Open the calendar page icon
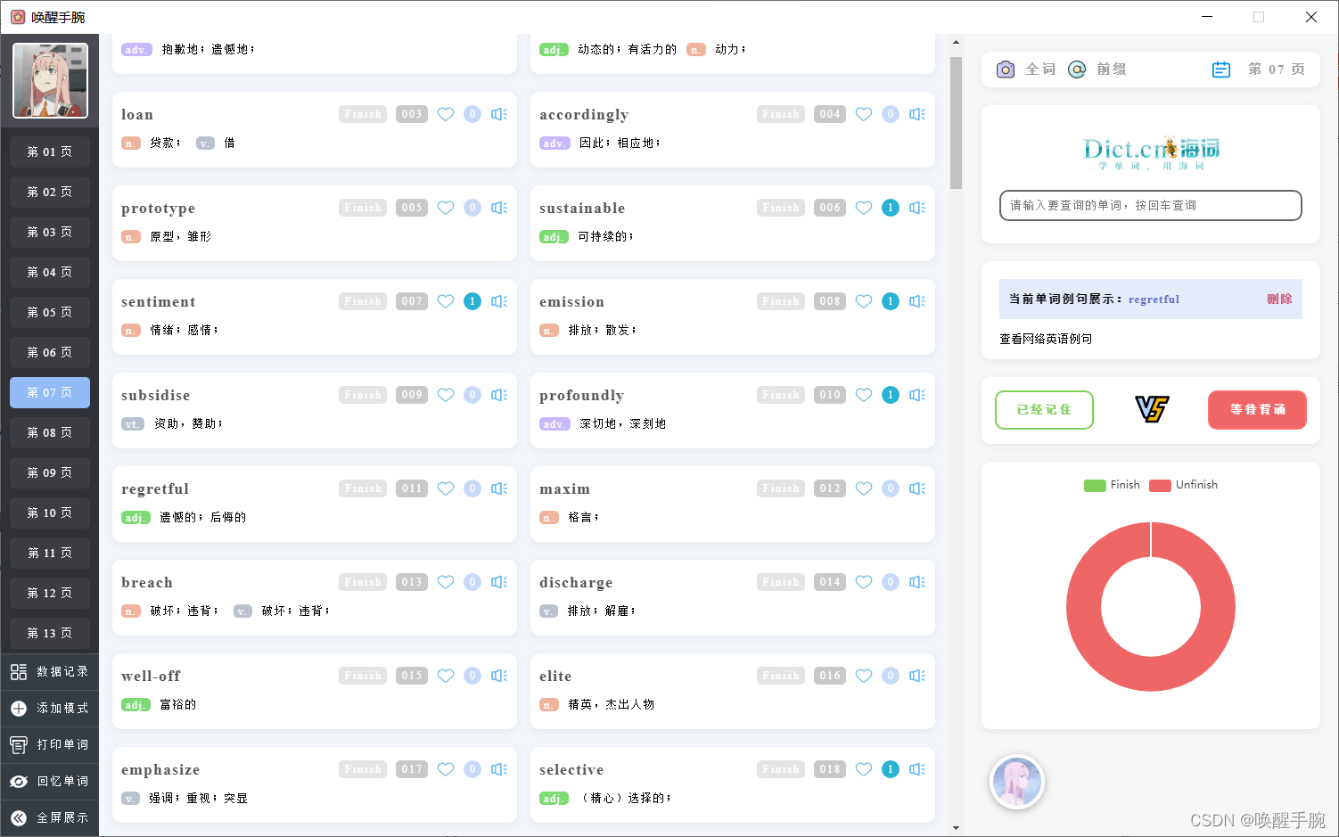This screenshot has height=837, width=1339. click(1221, 70)
